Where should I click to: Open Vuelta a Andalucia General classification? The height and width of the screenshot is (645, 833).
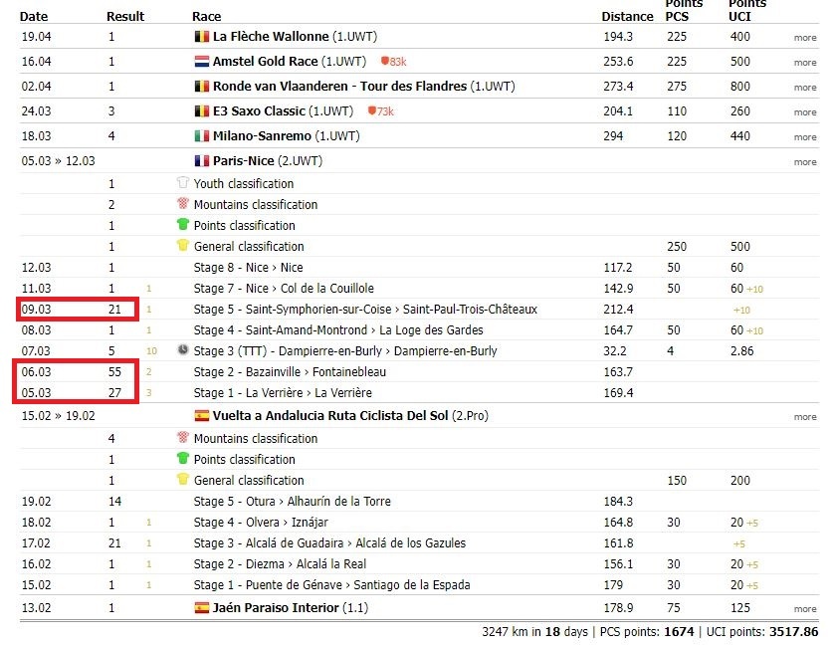pos(249,481)
